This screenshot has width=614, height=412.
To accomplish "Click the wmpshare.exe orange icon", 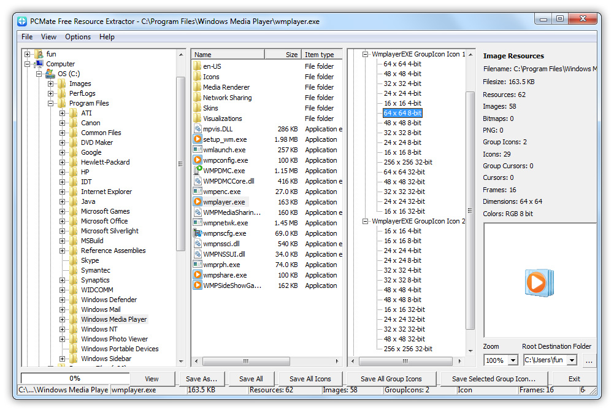I will pyautogui.click(x=198, y=275).
